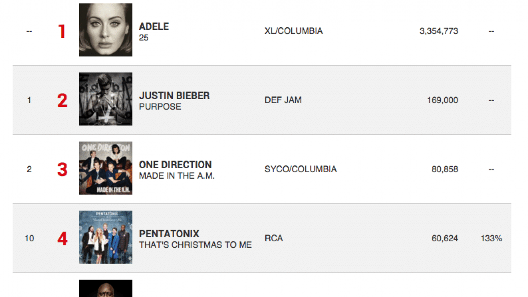Click MADE IN THE A.M. title
This screenshot has width=528, height=297.
[x=177, y=176]
